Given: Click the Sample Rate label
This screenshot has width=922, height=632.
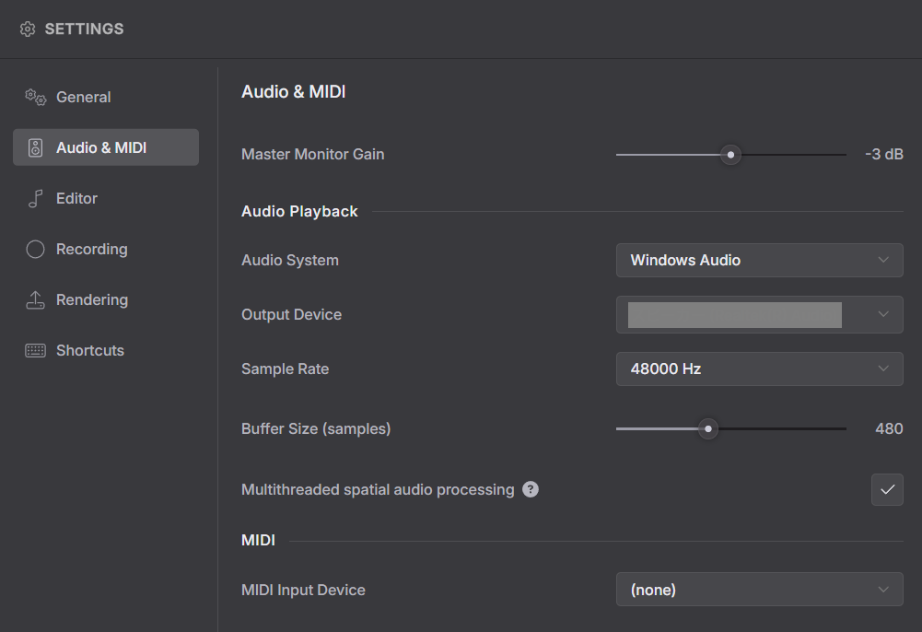Looking at the screenshot, I should (x=286, y=369).
